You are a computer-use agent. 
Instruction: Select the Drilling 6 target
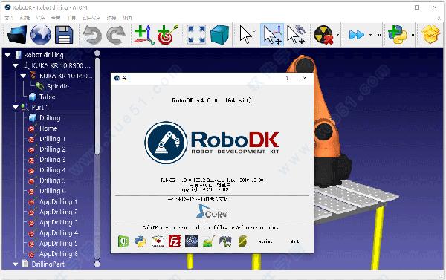point(52,191)
